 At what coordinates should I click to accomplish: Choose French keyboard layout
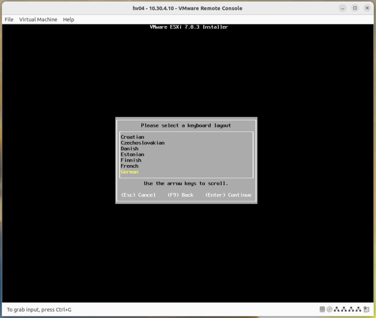(x=129, y=166)
